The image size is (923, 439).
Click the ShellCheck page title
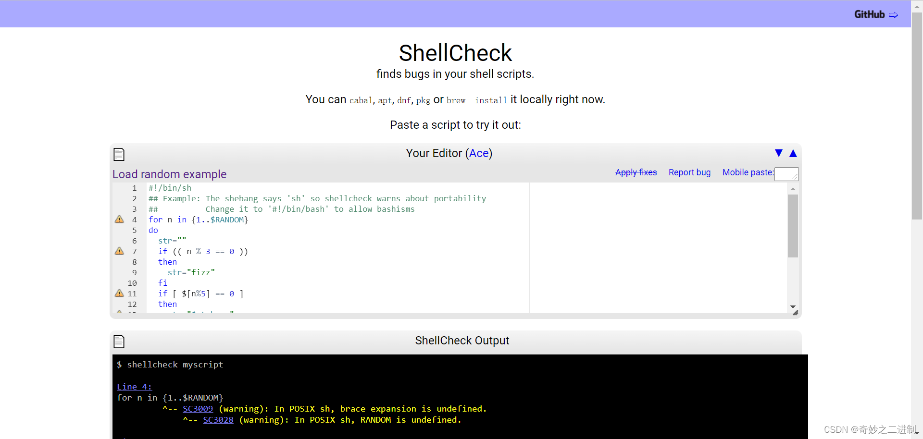[x=455, y=53]
